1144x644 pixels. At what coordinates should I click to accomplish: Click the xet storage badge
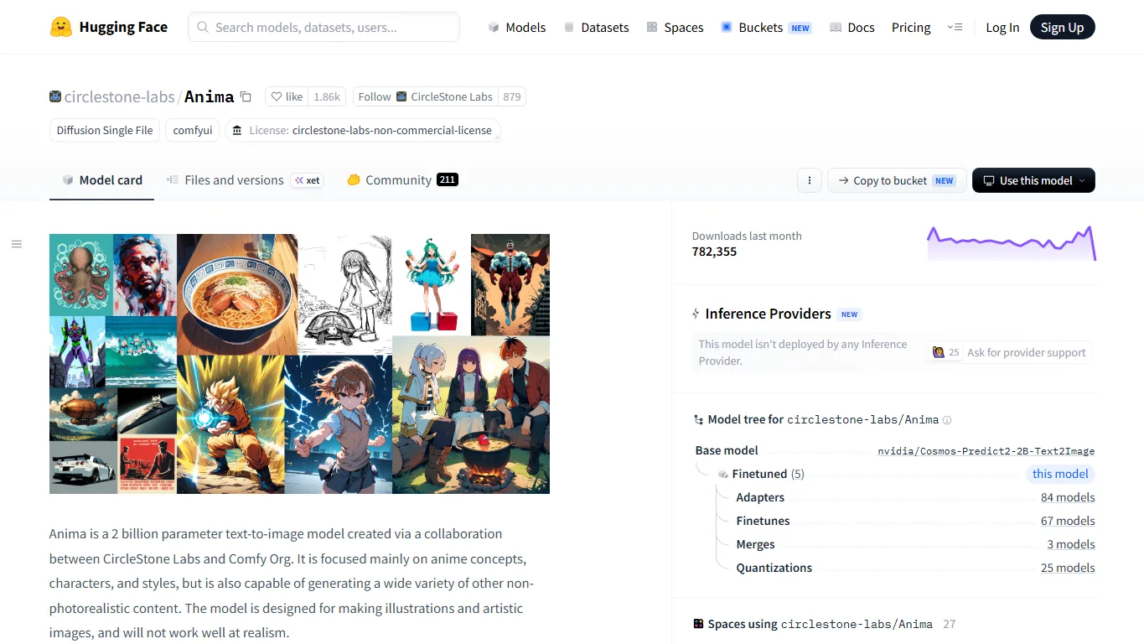(x=308, y=180)
